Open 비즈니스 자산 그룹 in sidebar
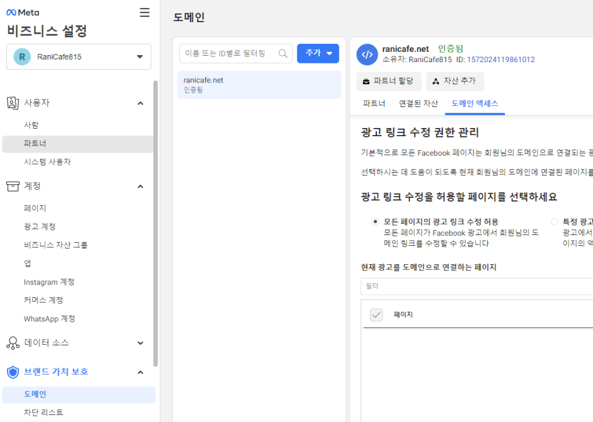 click(x=56, y=245)
